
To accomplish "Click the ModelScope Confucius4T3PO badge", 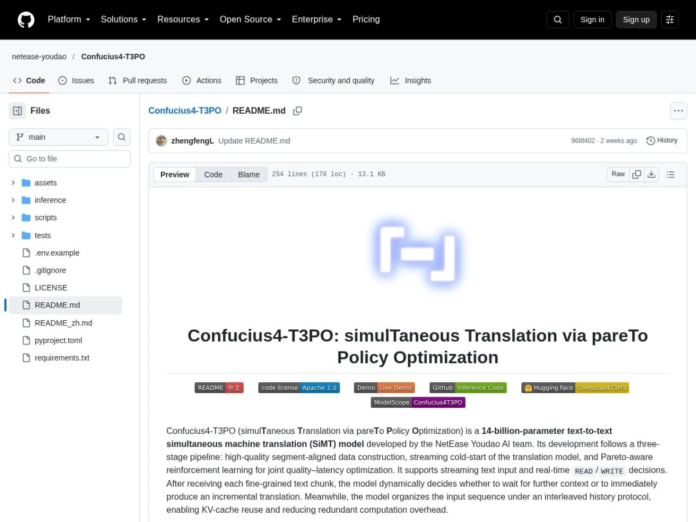I will pos(418,403).
